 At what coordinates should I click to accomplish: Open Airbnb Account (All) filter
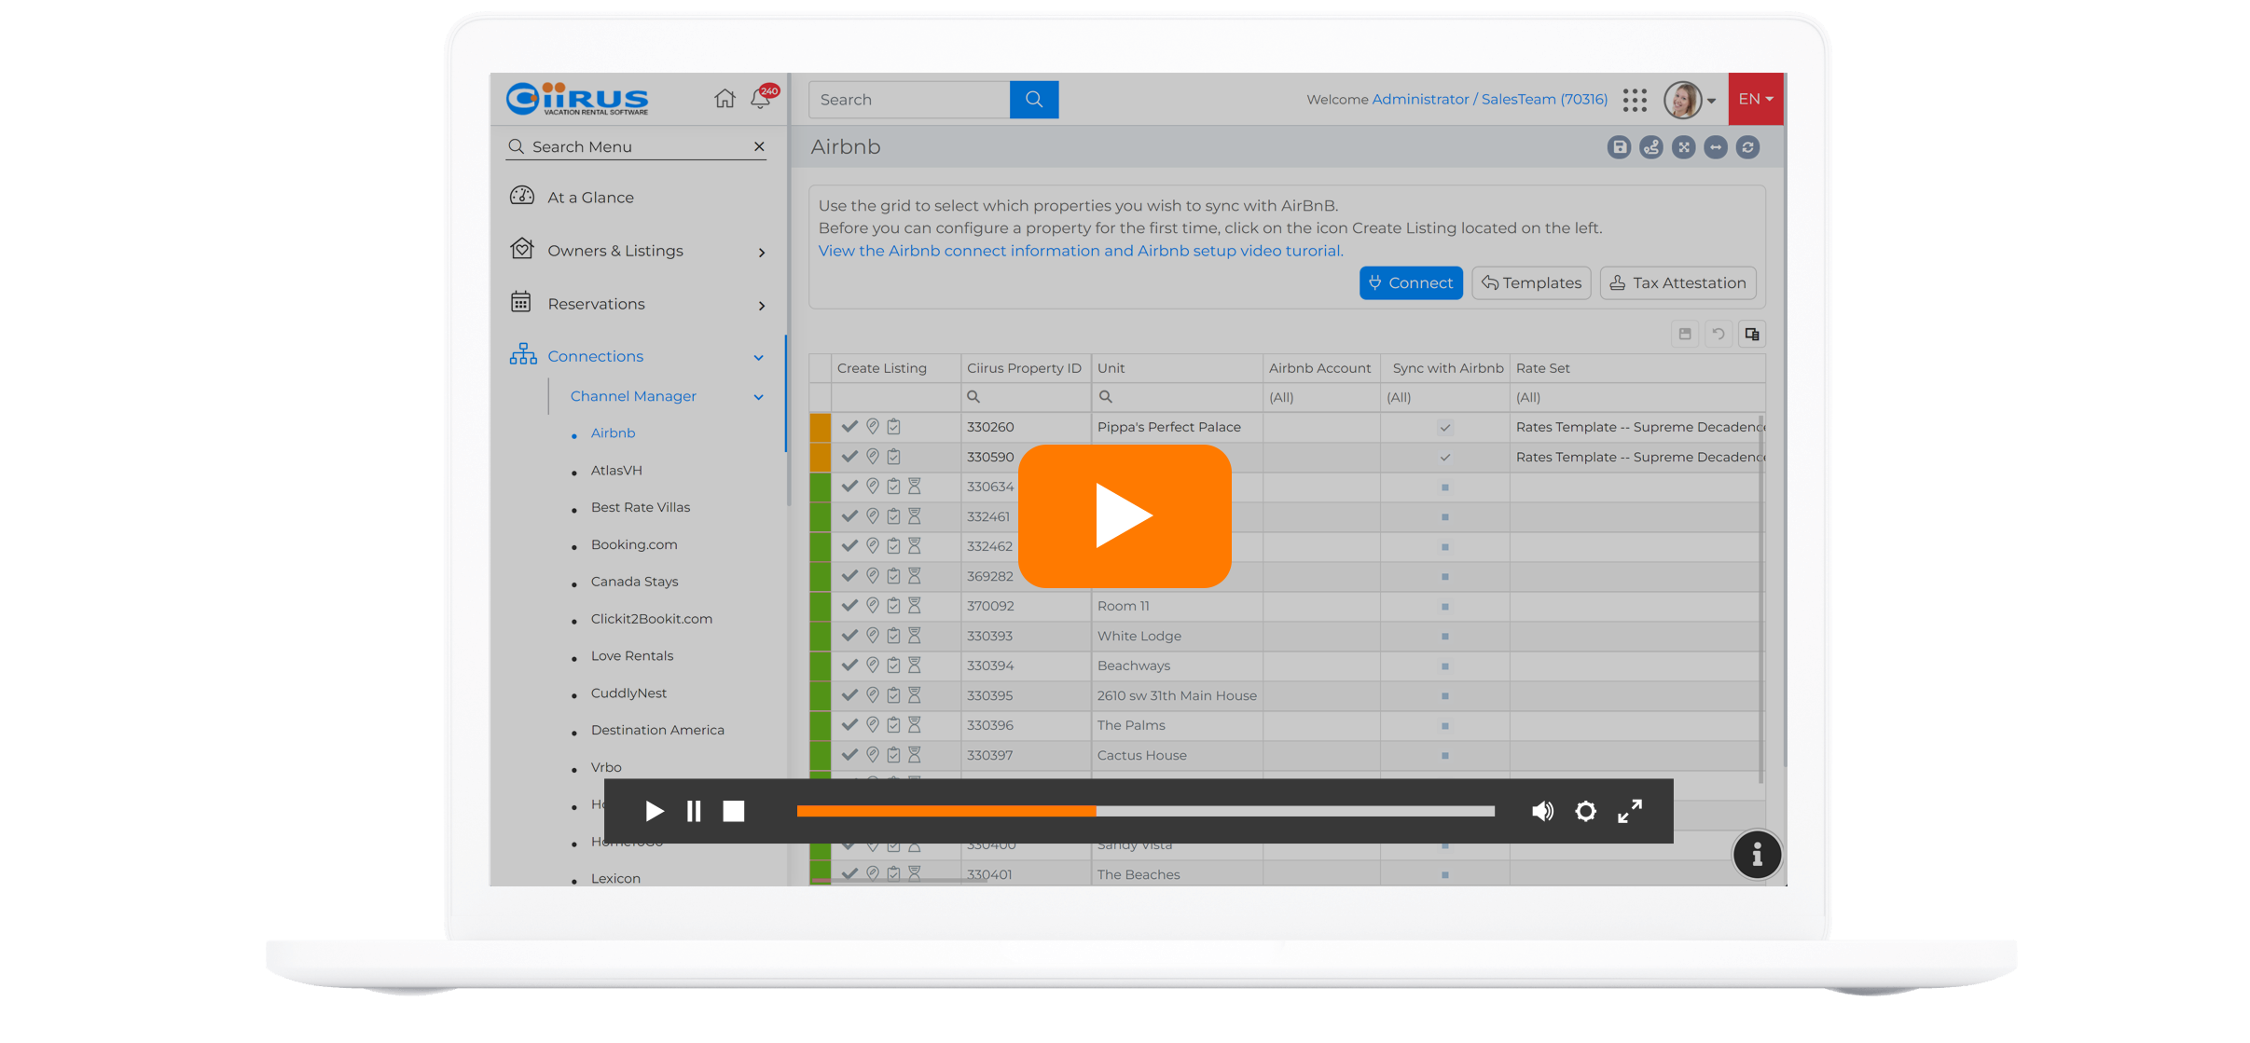point(1321,397)
